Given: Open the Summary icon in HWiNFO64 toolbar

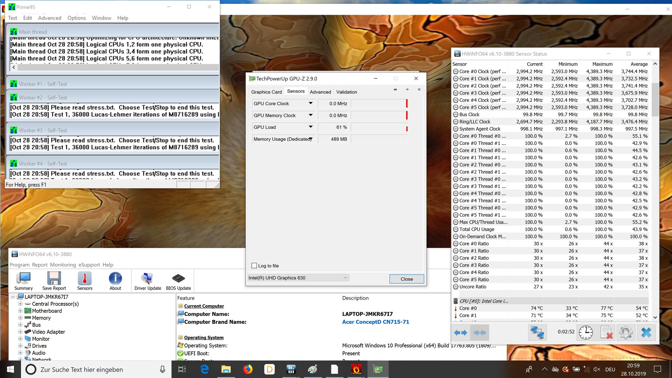Looking at the screenshot, I should 23,281.
